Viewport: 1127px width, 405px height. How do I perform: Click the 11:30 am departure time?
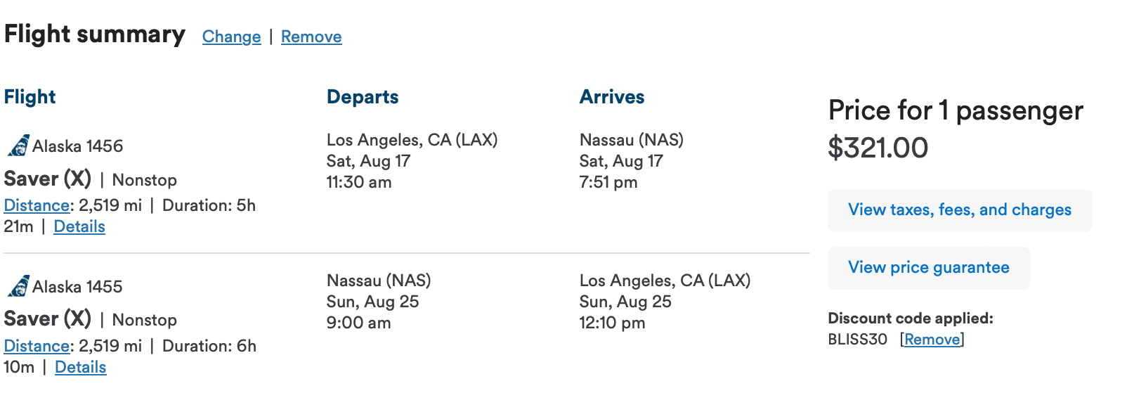coord(359,182)
